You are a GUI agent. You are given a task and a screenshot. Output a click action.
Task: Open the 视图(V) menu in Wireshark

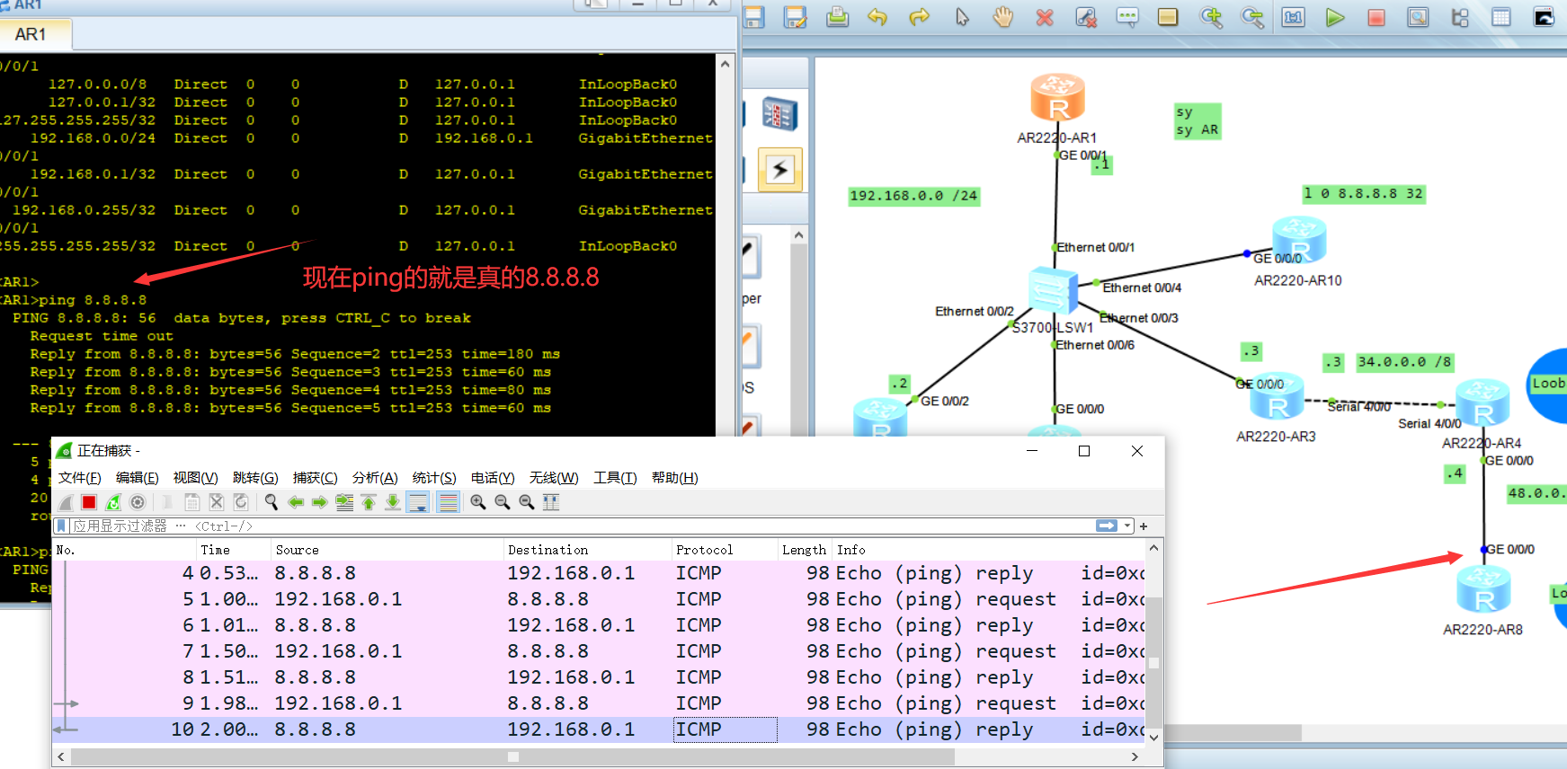click(x=196, y=478)
